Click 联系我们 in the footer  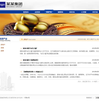coord(89,98)
